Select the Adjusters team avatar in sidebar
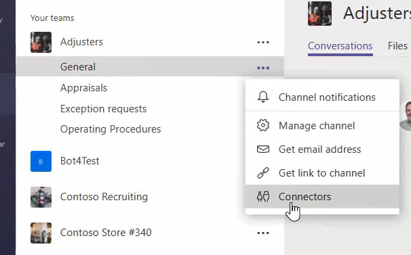Viewport: 411px width, 255px height. tap(41, 42)
